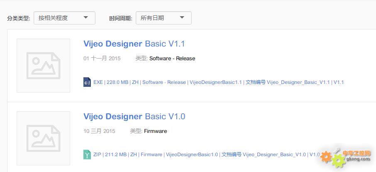Click the Firmware type text

[x=155, y=131]
